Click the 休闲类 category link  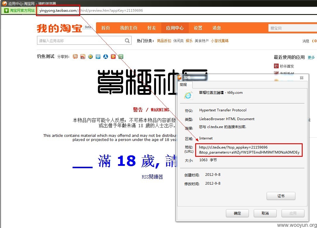tap(178, 41)
